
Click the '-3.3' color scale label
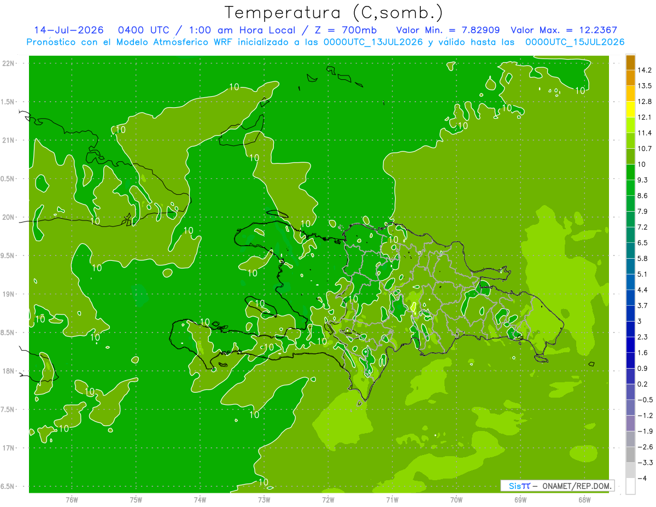point(645,462)
